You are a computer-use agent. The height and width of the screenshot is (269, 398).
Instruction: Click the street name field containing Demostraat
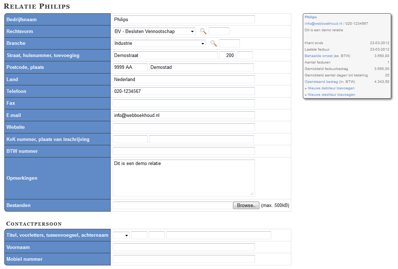(x=165, y=55)
